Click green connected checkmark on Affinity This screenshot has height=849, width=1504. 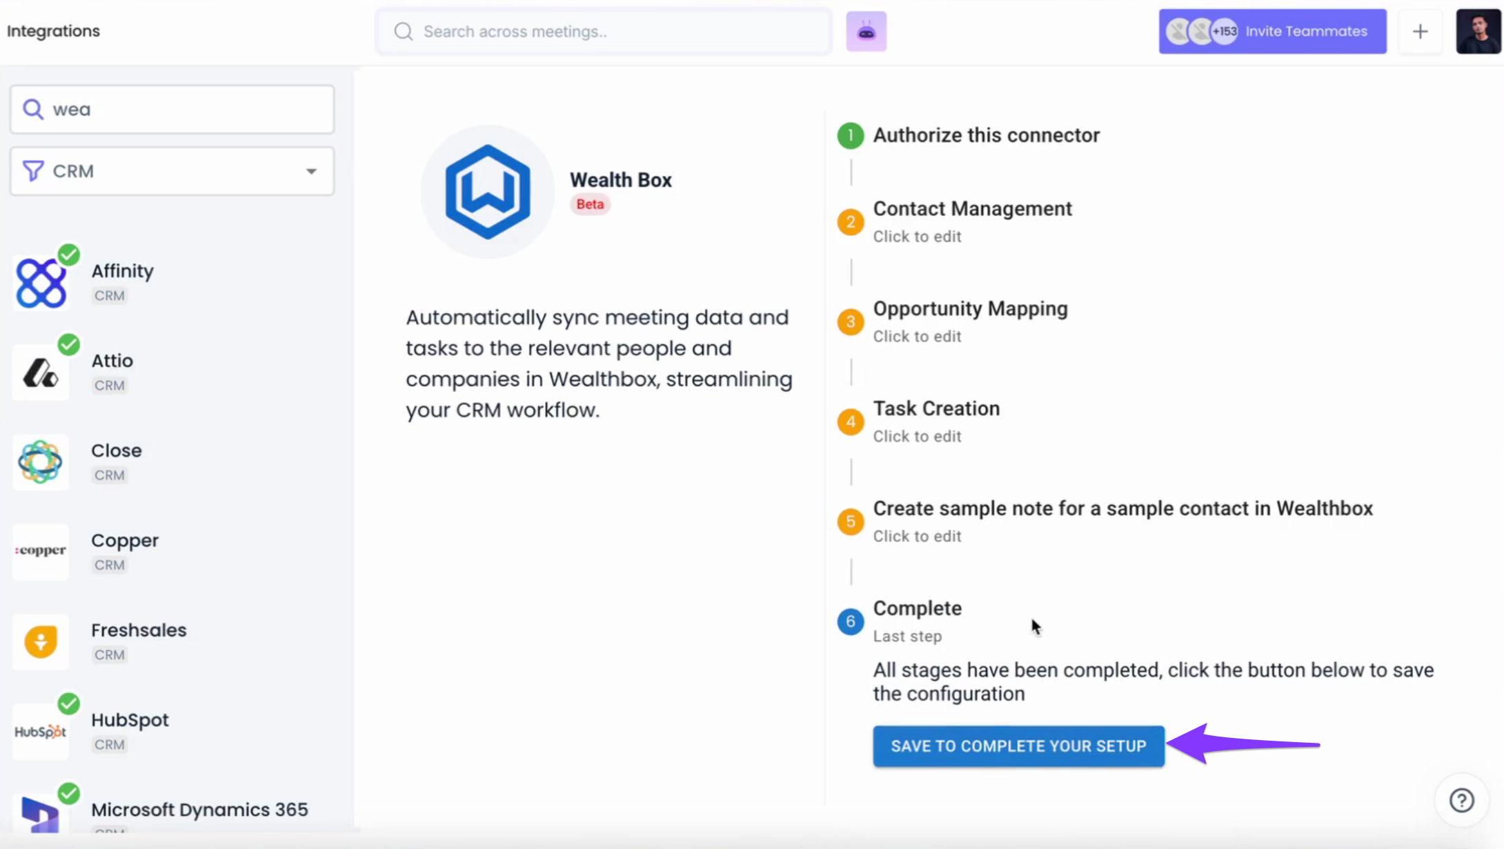pos(68,254)
